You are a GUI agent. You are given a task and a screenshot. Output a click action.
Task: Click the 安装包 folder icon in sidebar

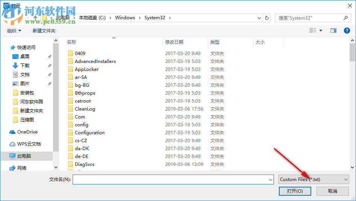point(15,93)
